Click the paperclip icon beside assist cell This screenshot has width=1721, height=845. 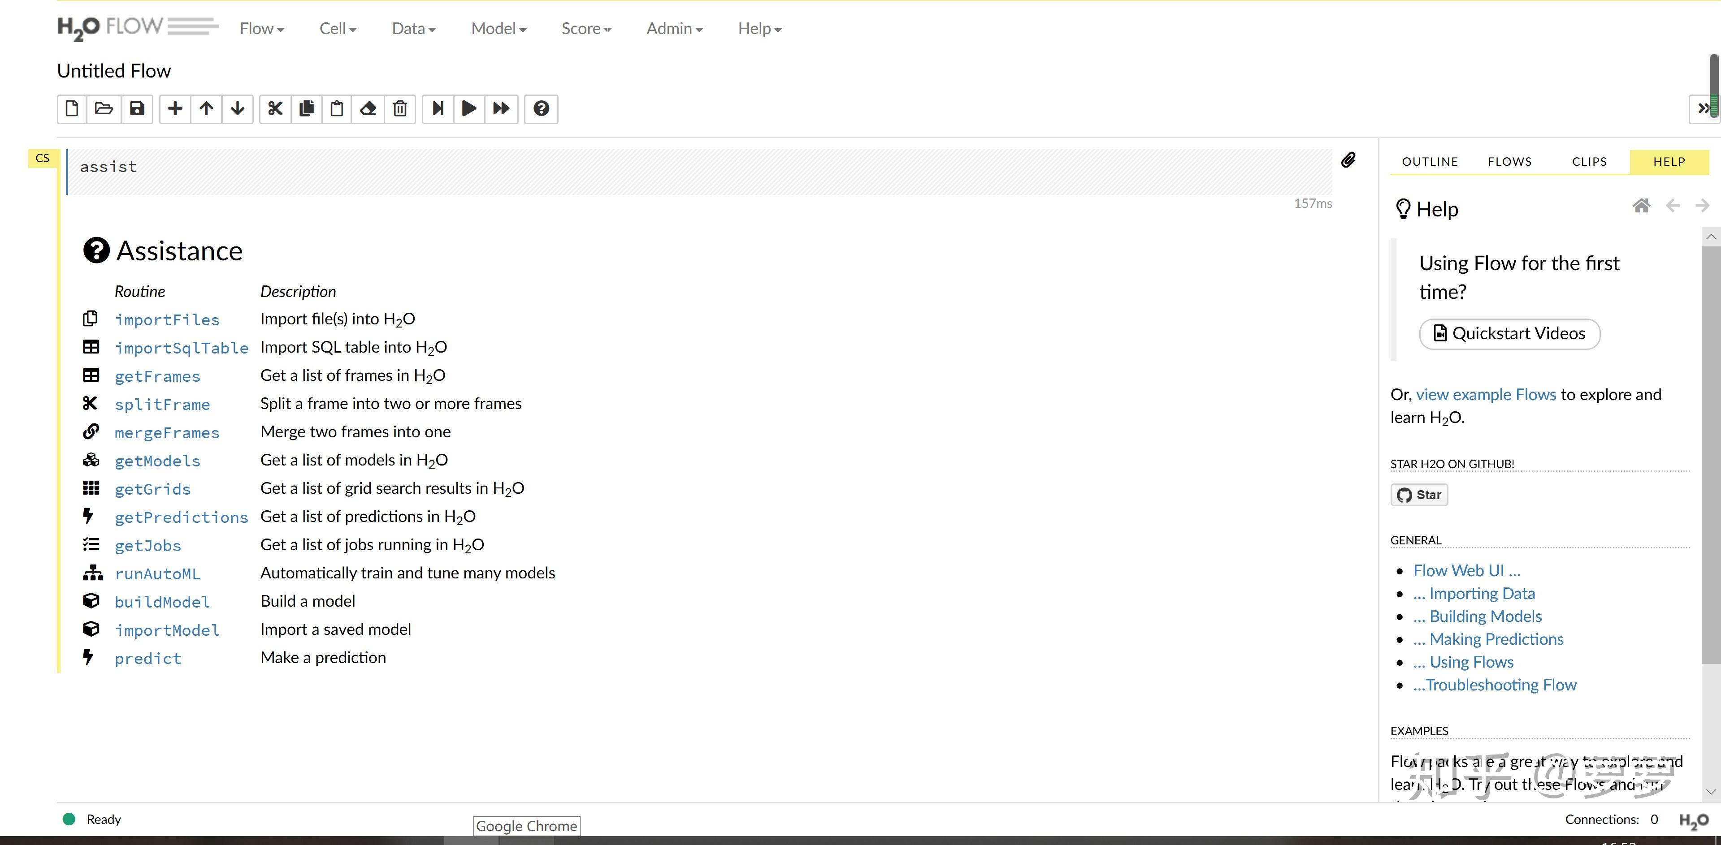point(1348,160)
